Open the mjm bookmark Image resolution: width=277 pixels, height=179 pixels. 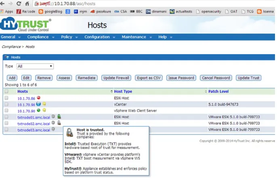(80, 12)
